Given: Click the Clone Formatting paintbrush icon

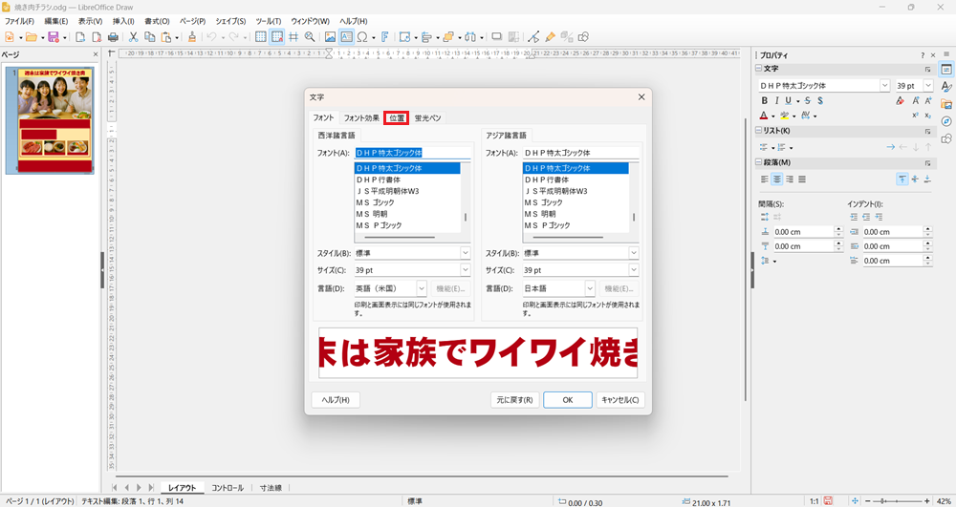Looking at the screenshot, I should [192, 37].
